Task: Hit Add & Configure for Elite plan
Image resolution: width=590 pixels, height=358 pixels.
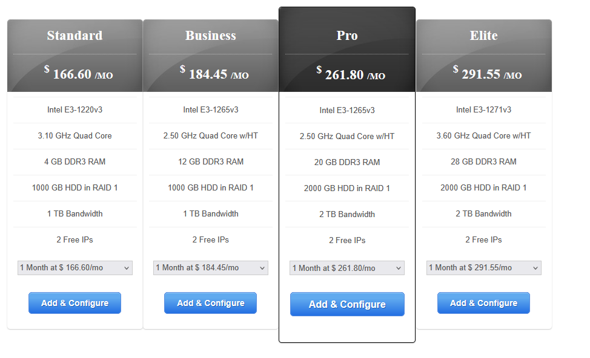Action: 483,303
